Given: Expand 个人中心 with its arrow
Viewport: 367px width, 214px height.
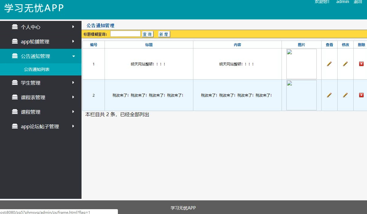Looking at the screenshot, I should click(x=73, y=27).
